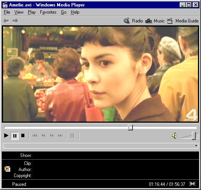Toggle stereo sound icon in status bar

pos(193,184)
